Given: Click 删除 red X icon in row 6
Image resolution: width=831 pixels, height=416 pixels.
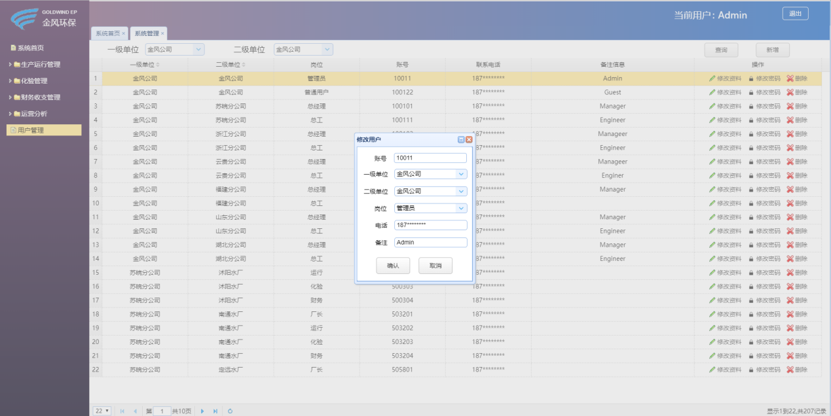Looking at the screenshot, I should pyautogui.click(x=790, y=148).
